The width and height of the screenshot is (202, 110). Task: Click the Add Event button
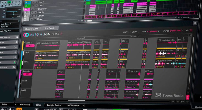point(49,28)
